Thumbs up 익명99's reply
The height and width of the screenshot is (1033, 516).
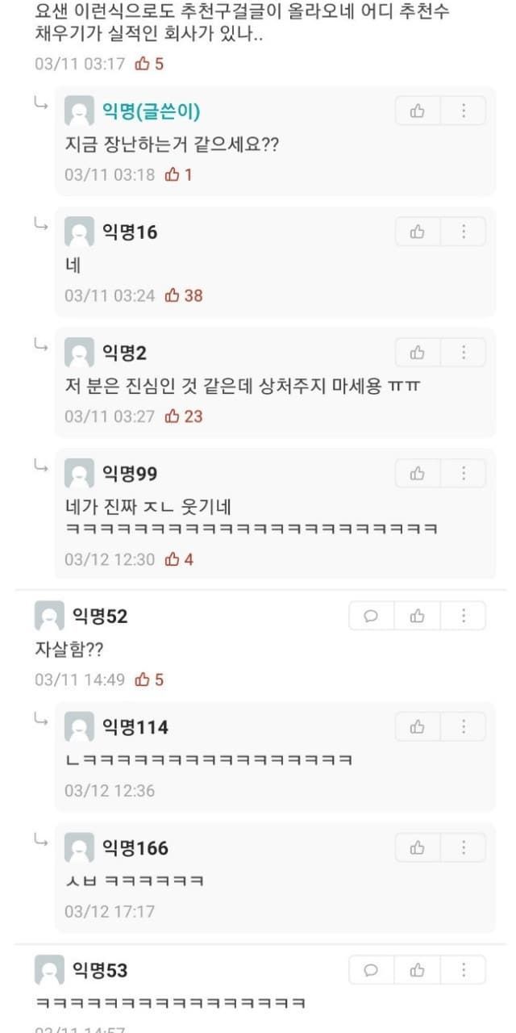click(418, 474)
